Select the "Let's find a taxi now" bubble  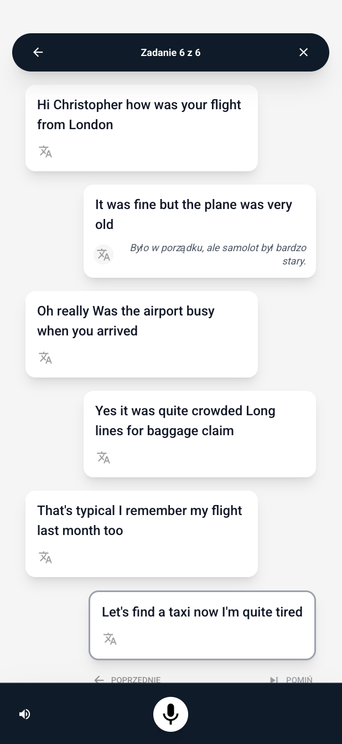coord(202,612)
